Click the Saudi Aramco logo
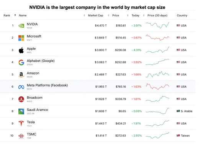 tap(21, 111)
